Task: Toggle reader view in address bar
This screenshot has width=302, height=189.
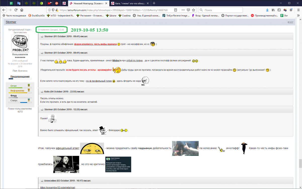Action: [x=176, y=10]
